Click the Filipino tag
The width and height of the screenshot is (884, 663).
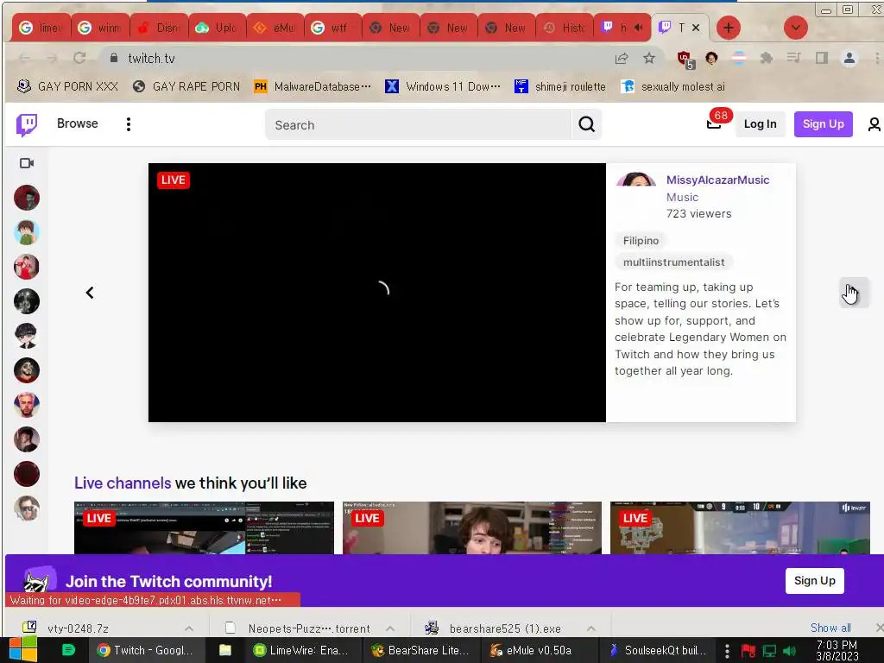[641, 241]
